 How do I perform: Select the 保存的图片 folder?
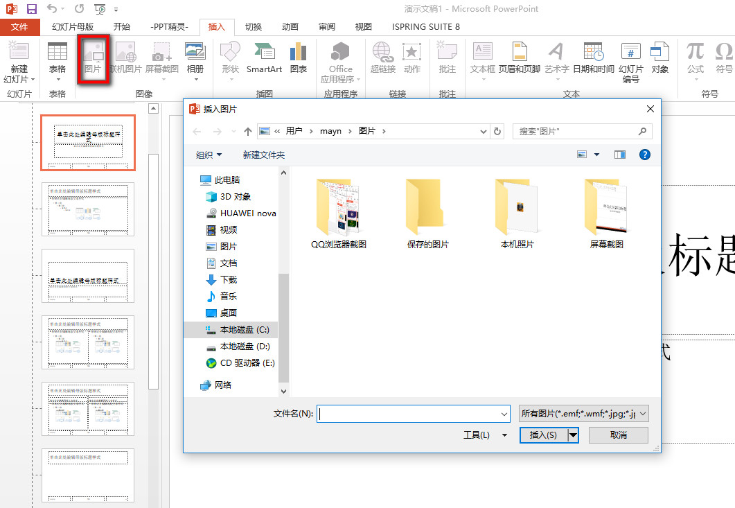[x=427, y=213]
